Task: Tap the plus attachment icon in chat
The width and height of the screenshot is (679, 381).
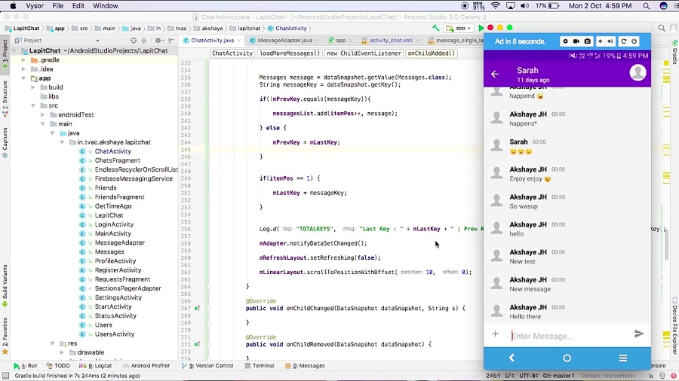Action: pos(496,334)
